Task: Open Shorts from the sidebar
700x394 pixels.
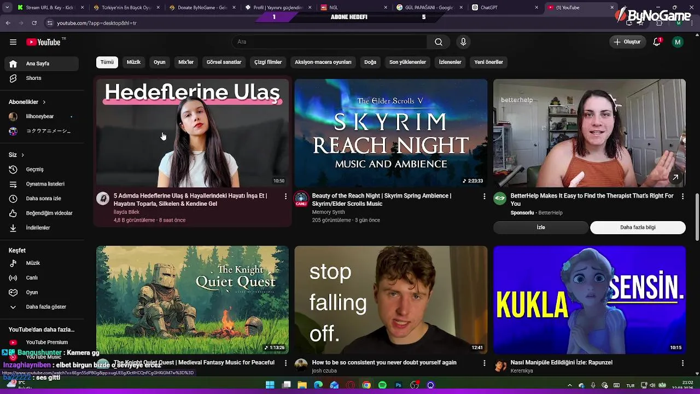Action: coord(42,78)
